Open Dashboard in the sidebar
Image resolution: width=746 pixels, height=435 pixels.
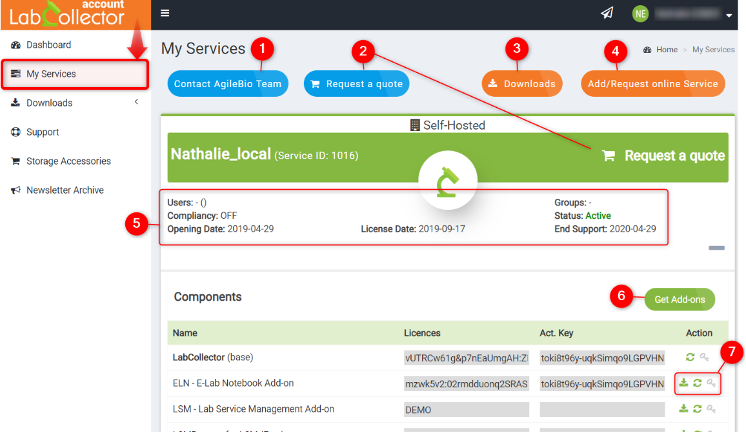pos(48,45)
